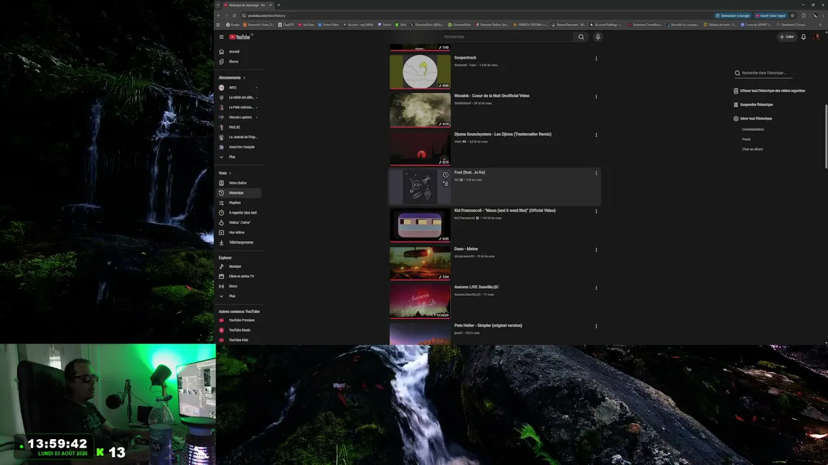Expand more Explorer items with Plus

(x=239, y=296)
